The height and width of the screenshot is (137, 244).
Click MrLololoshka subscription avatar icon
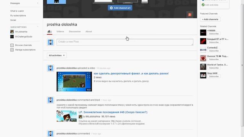pyautogui.click(x=12, y=32)
